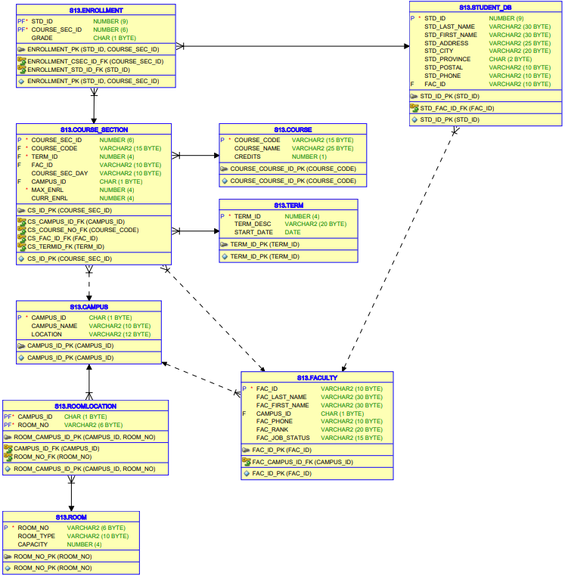The image size is (565, 576).
Task: Select the S13.COURSE_SECTION table title
Action: [94, 130]
